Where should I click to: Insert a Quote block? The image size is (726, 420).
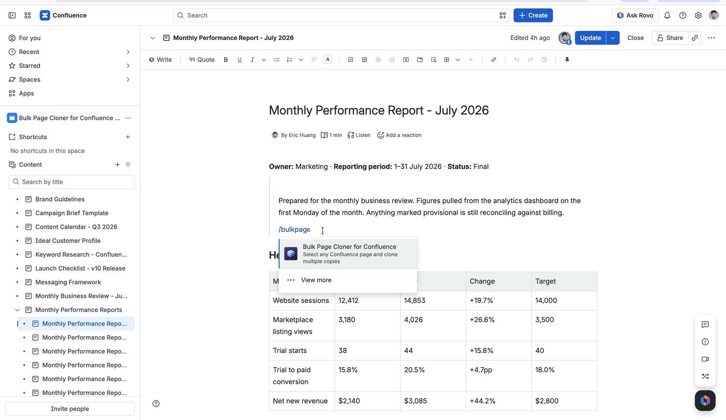(x=202, y=60)
